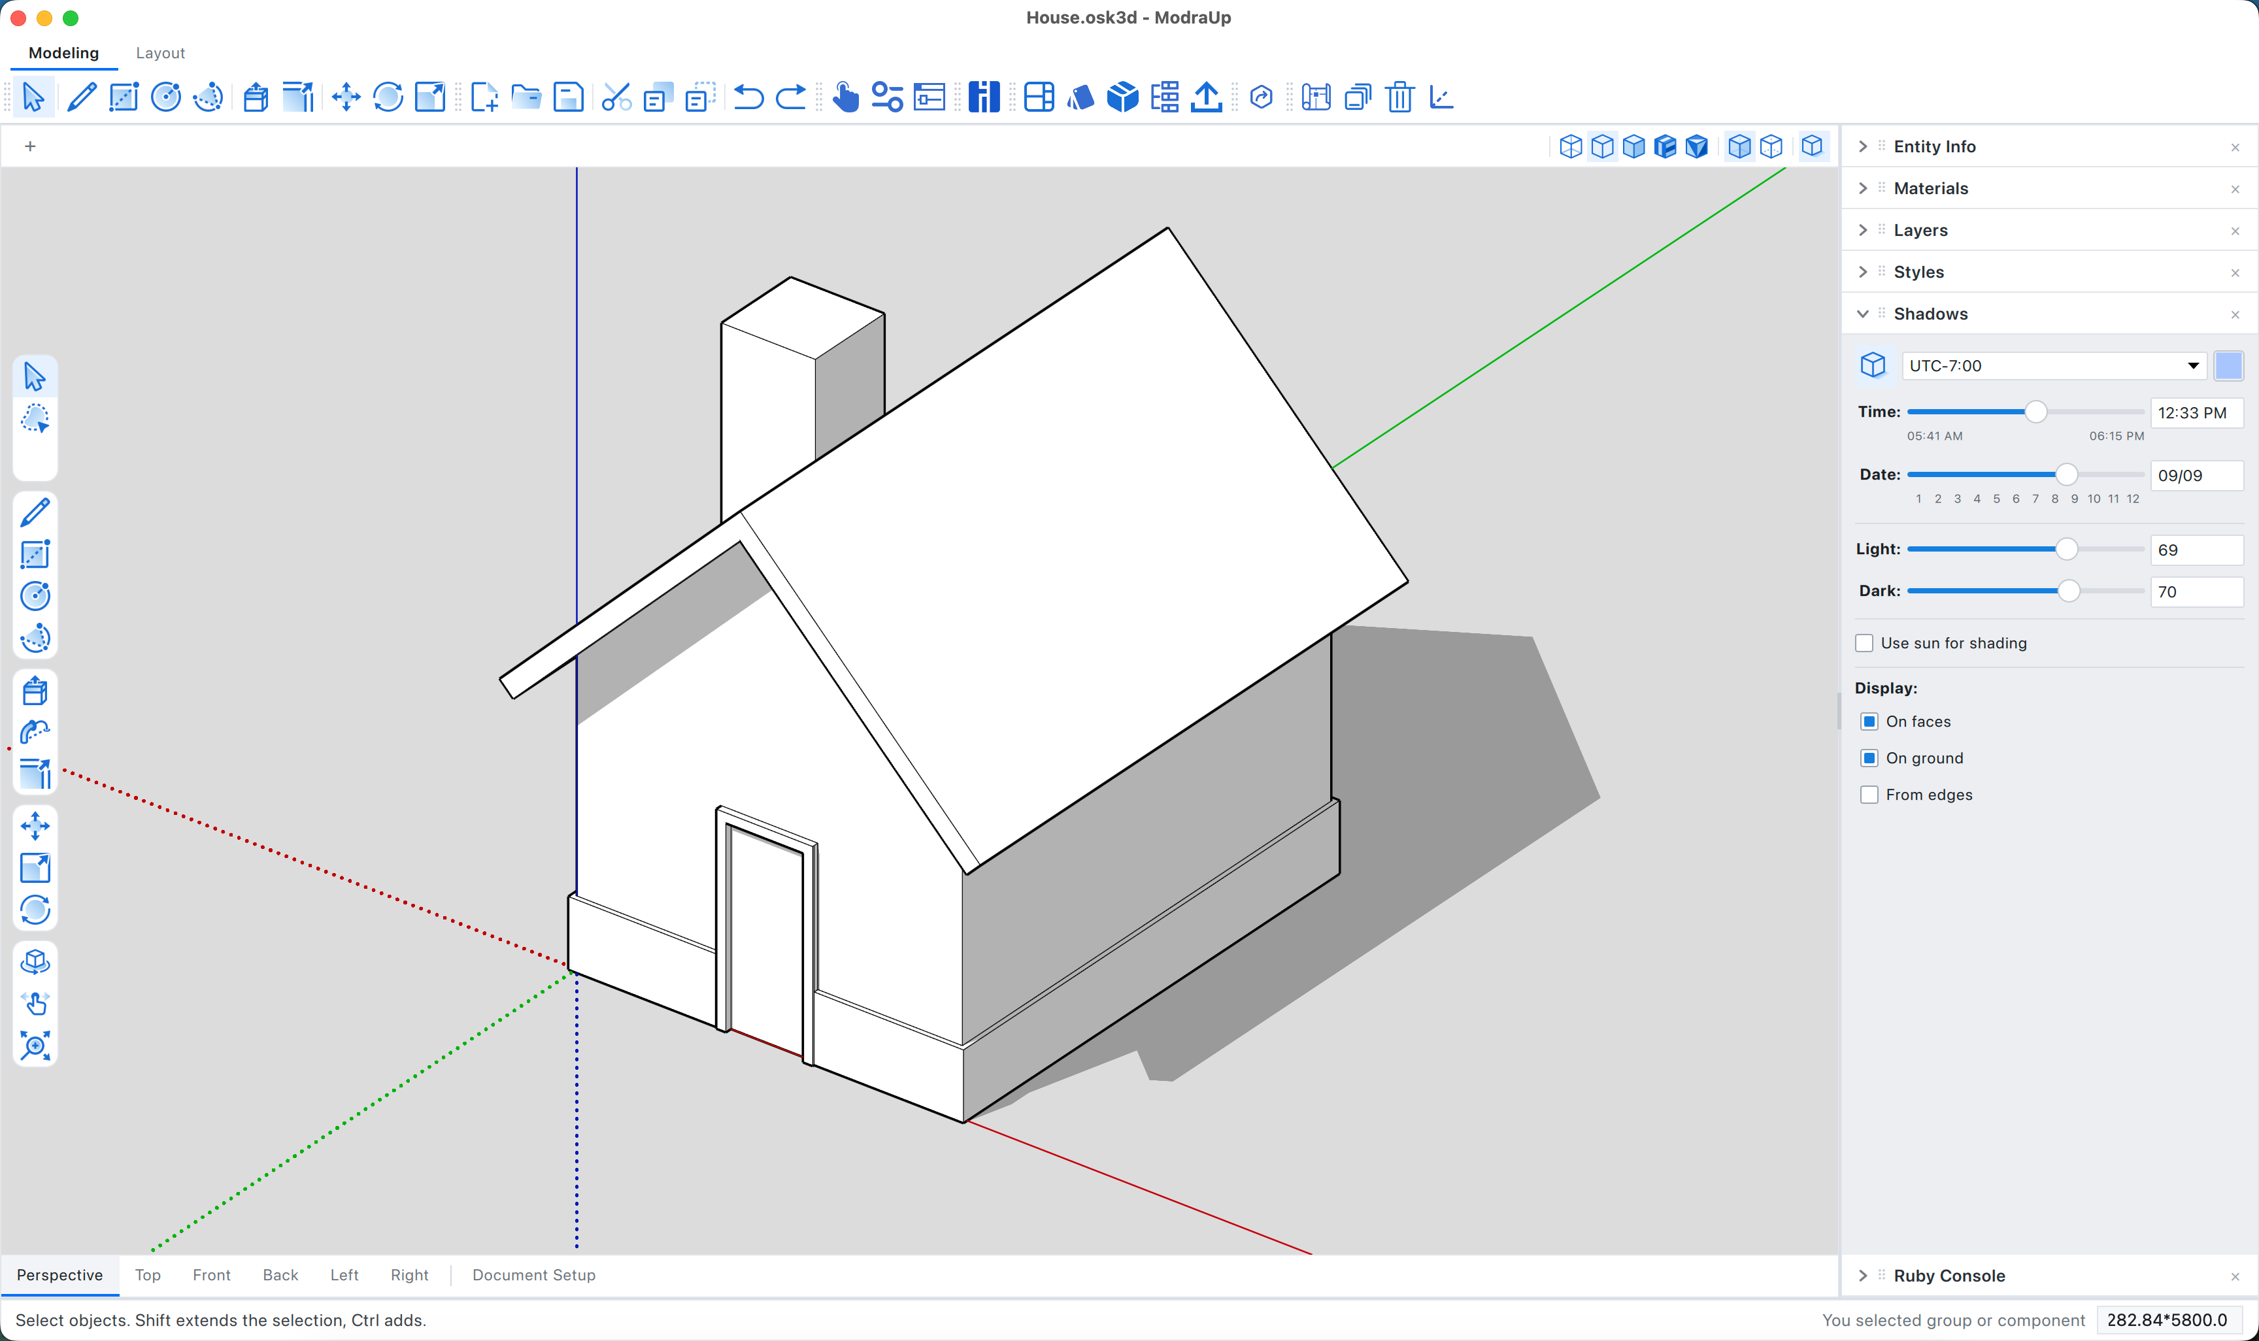The height and width of the screenshot is (1341, 2259).
Task: Expand the Styles panel
Action: tap(1864, 272)
